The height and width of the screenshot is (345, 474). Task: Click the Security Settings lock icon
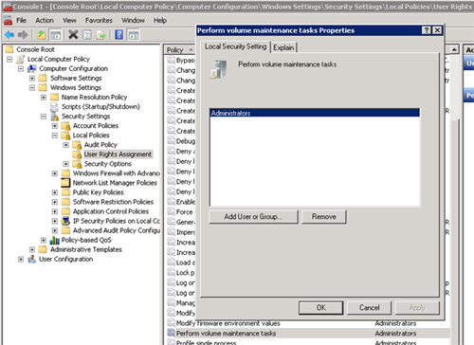tap(55, 117)
